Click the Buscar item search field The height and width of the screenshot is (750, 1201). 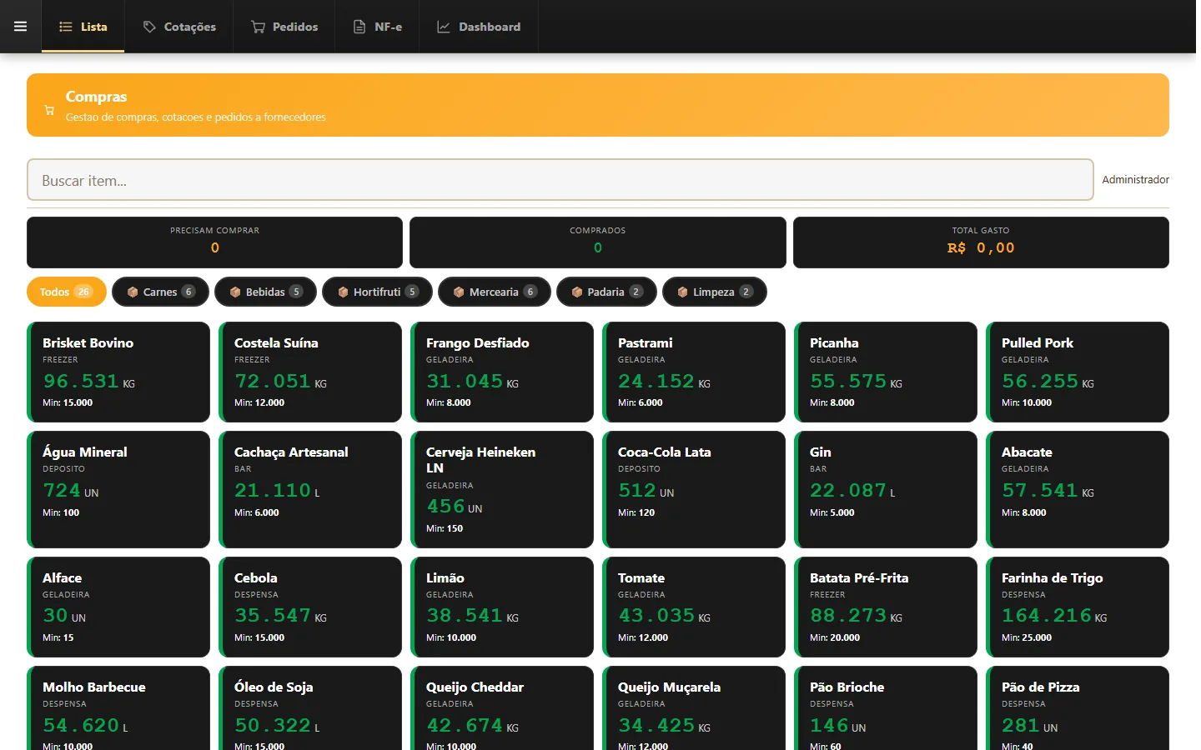(x=560, y=180)
